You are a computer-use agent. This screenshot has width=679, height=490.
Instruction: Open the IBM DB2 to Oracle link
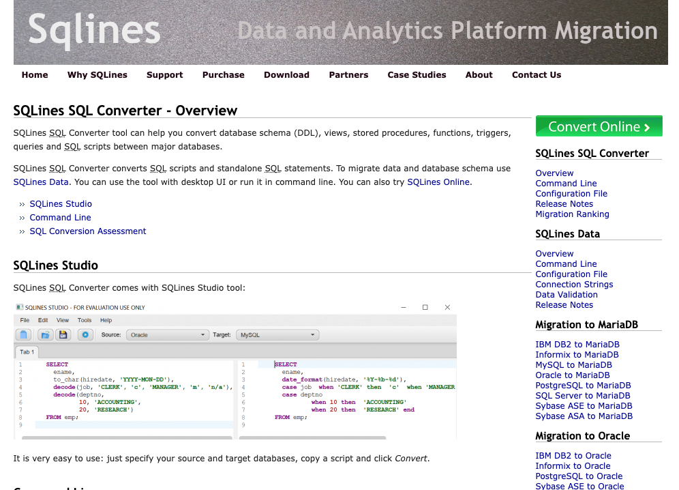pyautogui.click(x=573, y=456)
